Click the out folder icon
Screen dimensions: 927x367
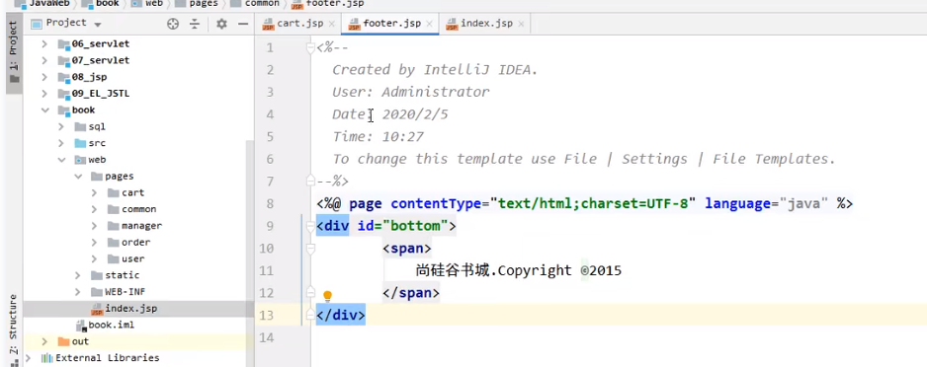[x=63, y=341]
